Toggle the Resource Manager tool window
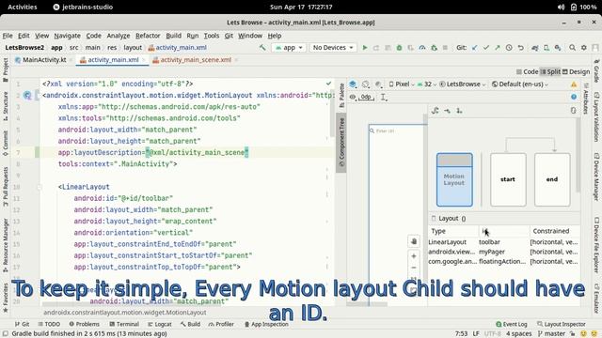The width and height of the screenshot is (602, 338). tap(6, 245)
